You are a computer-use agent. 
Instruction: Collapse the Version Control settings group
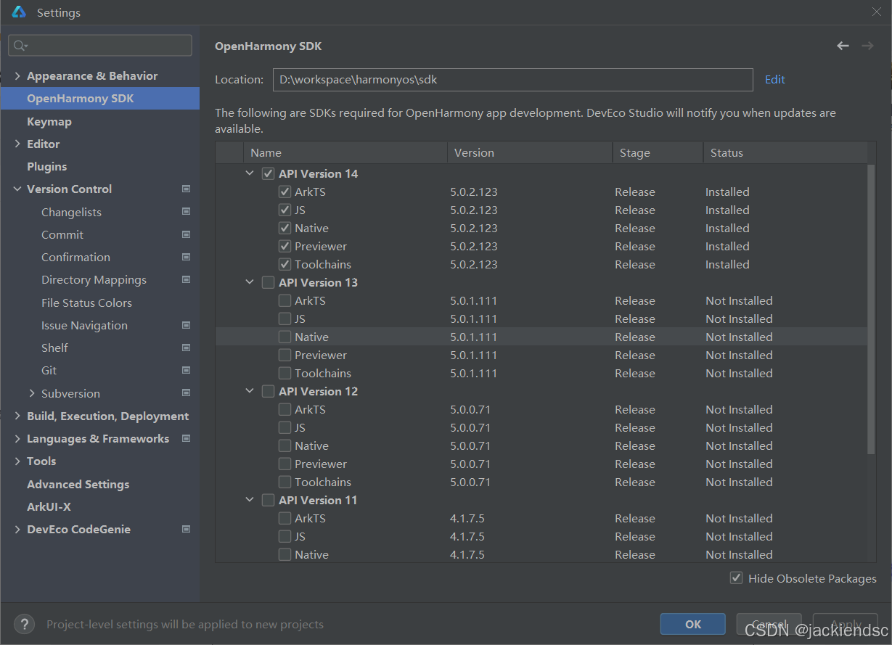coord(17,189)
